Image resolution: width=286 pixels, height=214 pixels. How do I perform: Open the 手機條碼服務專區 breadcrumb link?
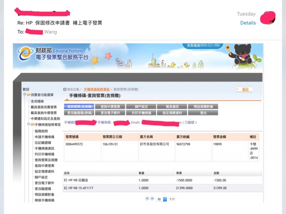point(97,89)
